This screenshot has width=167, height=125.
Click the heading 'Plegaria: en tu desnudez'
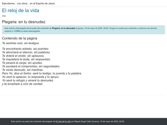24,22
